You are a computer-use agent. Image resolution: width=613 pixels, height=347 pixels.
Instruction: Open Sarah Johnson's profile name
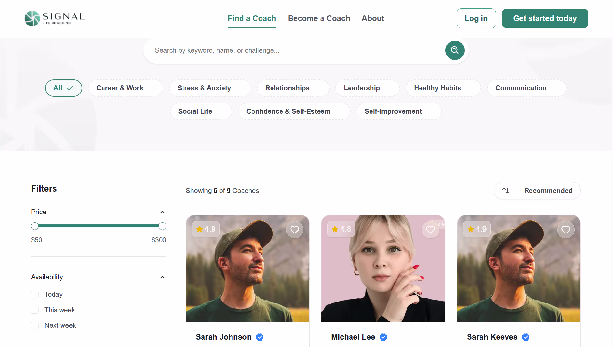point(223,337)
